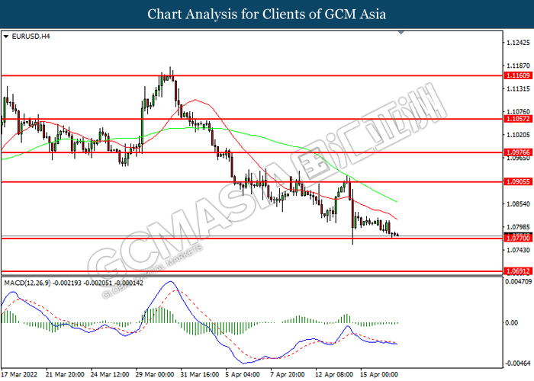Click the 21 Mar 20:00 time label
The width and height of the screenshot is (534, 381).
(65, 375)
